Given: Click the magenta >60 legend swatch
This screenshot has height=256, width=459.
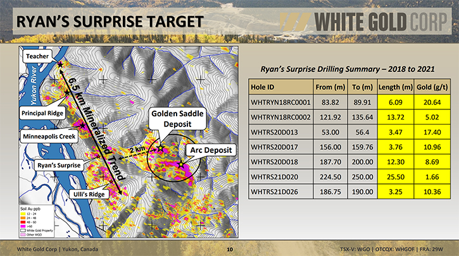Looking at the screenshot, I should [x=23, y=226].
